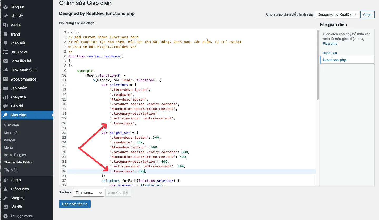Click the Tiếp thị megaphone icon
Image resolution: width=379 pixels, height=220 pixels.
tap(6, 106)
